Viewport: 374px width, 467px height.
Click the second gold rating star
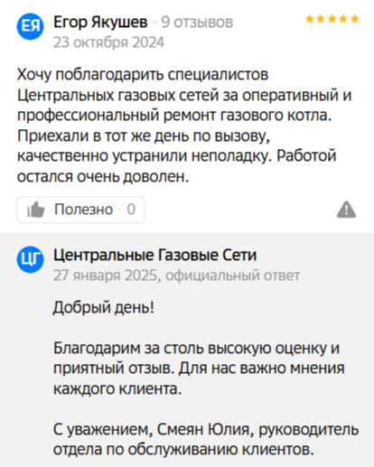coord(321,19)
